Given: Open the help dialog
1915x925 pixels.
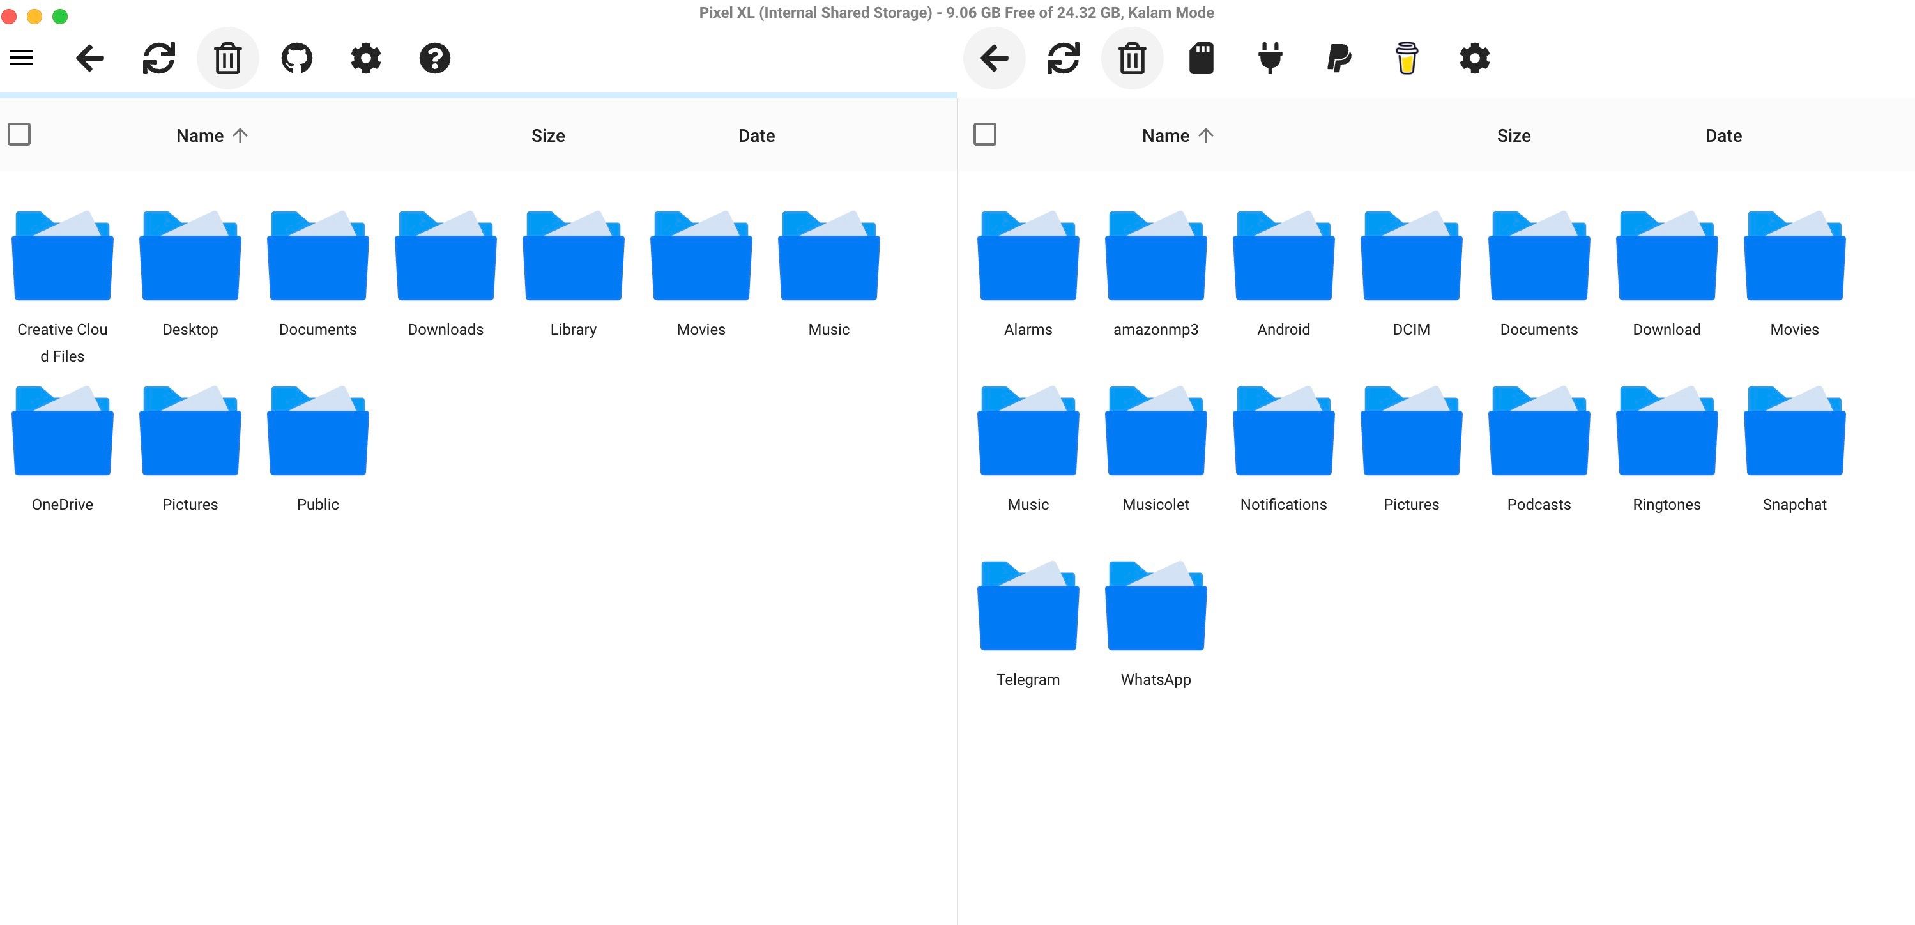Looking at the screenshot, I should [435, 58].
